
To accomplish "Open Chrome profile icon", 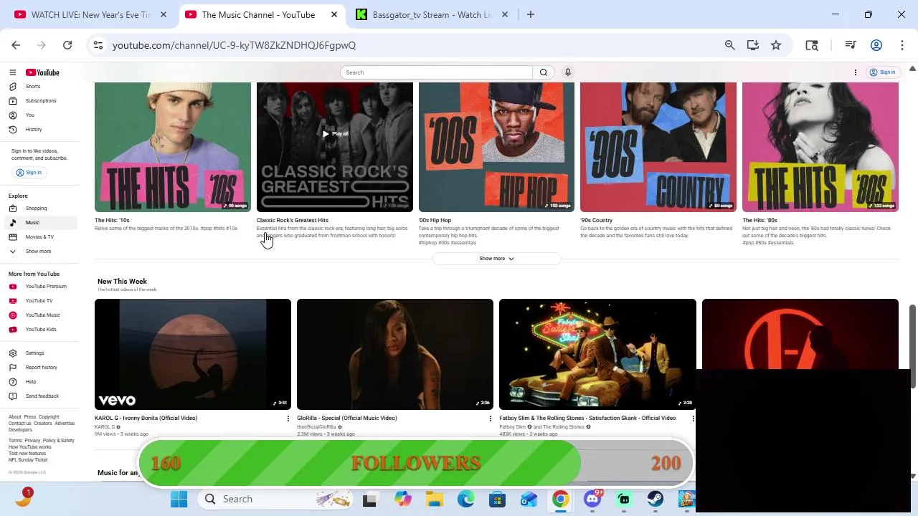I will pos(876,45).
